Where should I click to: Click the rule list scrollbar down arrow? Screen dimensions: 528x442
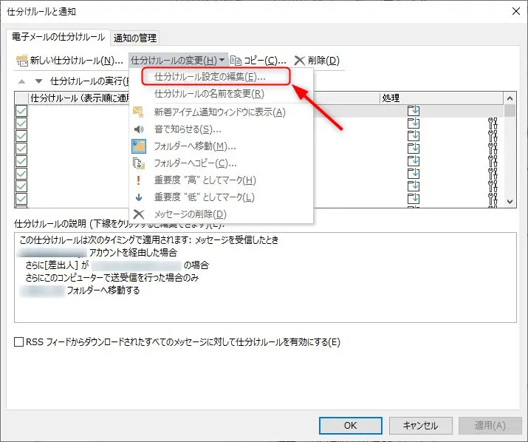coord(510,202)
